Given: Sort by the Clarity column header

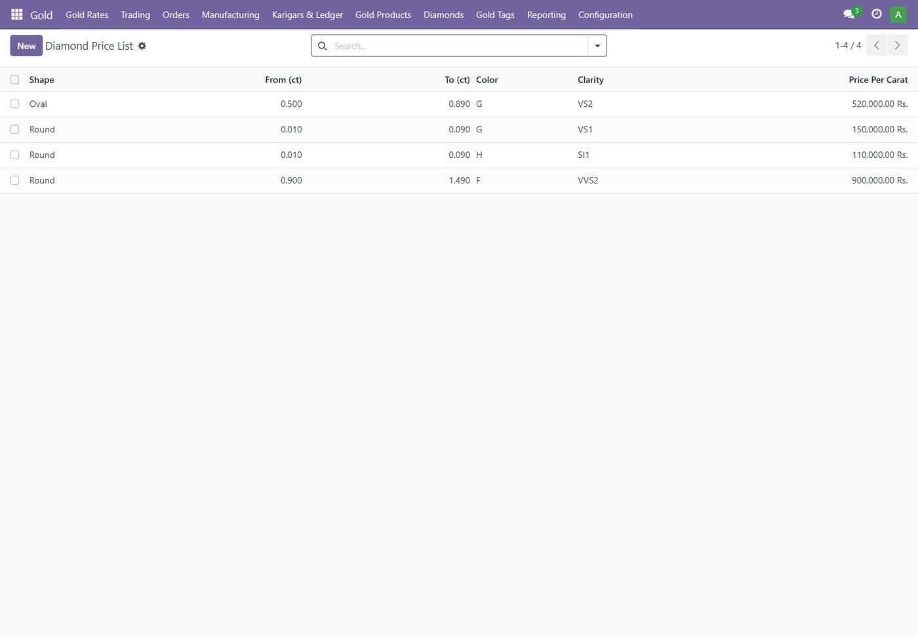Looking at the screenshot, I should pyautogui.click(x=591, y=79).
